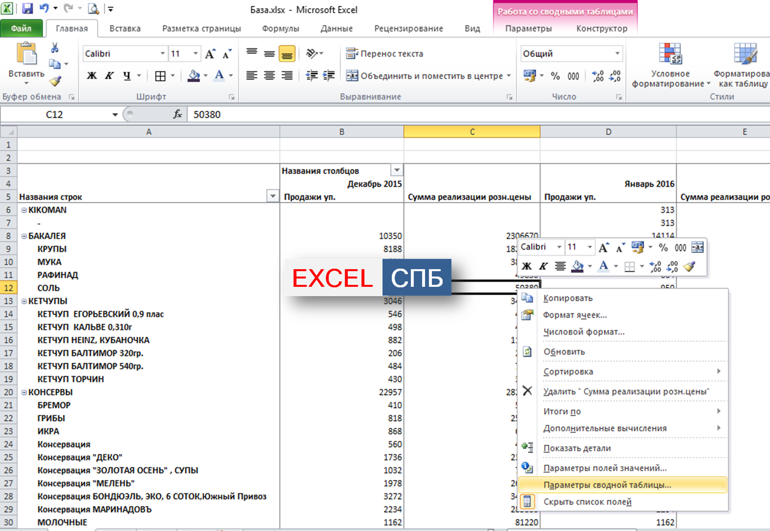770x531 pixels.
Task: Click the Save icon in quick access toolbar
Action: point(27,8)
